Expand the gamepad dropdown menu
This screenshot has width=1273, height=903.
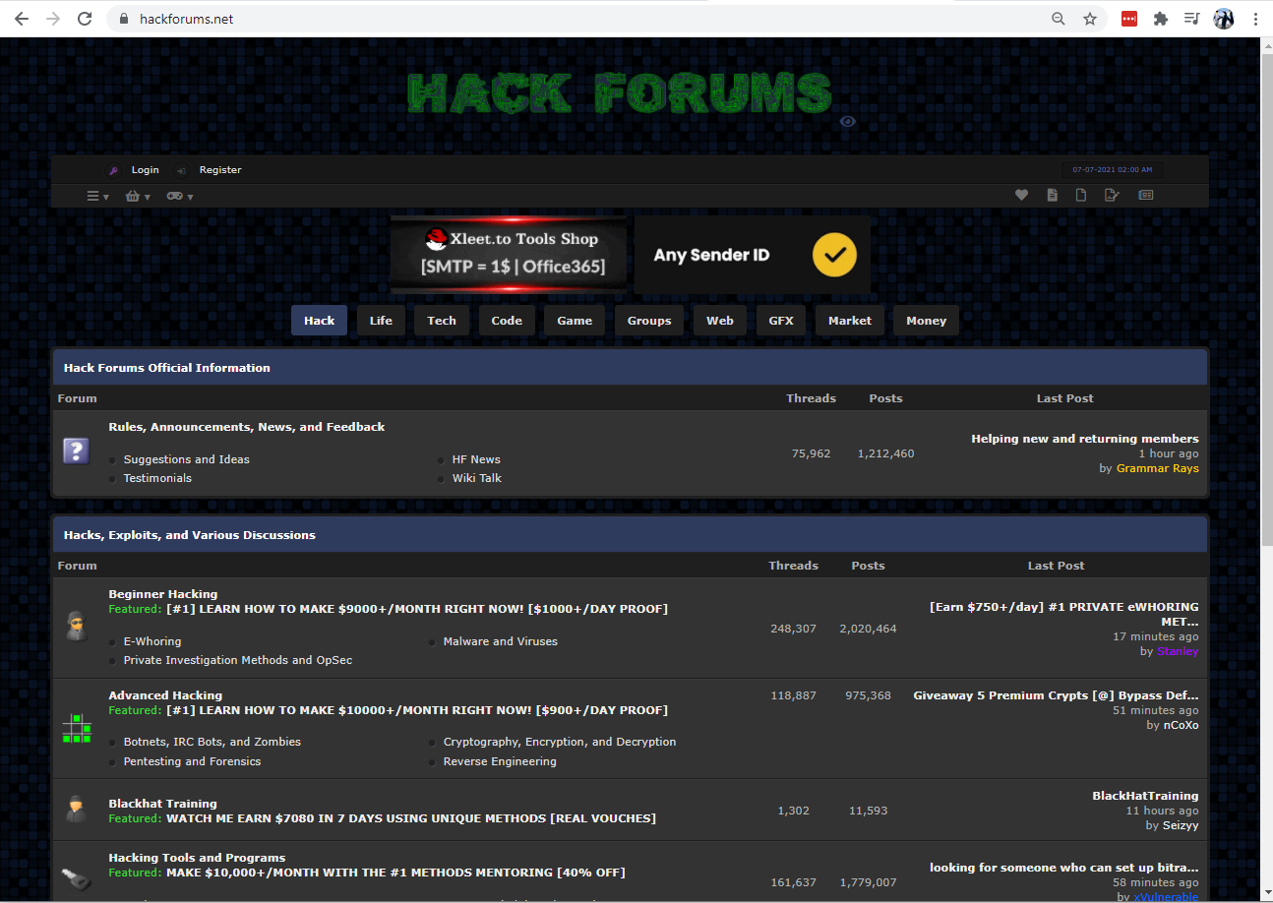(x=179, y=197)
